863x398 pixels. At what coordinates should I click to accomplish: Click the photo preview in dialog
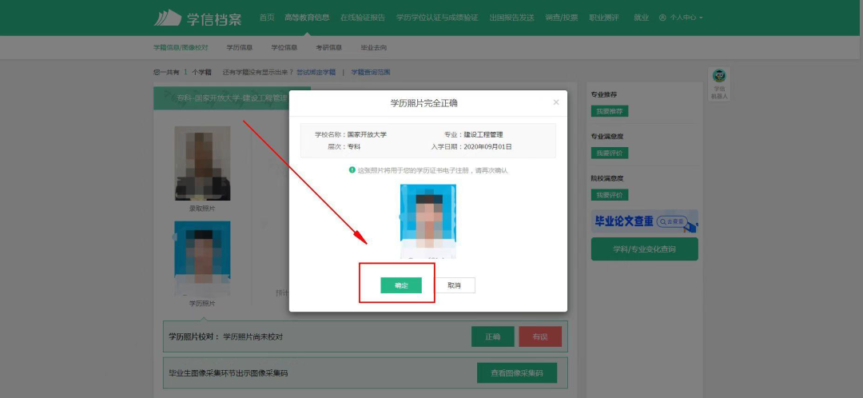[428, 221]
